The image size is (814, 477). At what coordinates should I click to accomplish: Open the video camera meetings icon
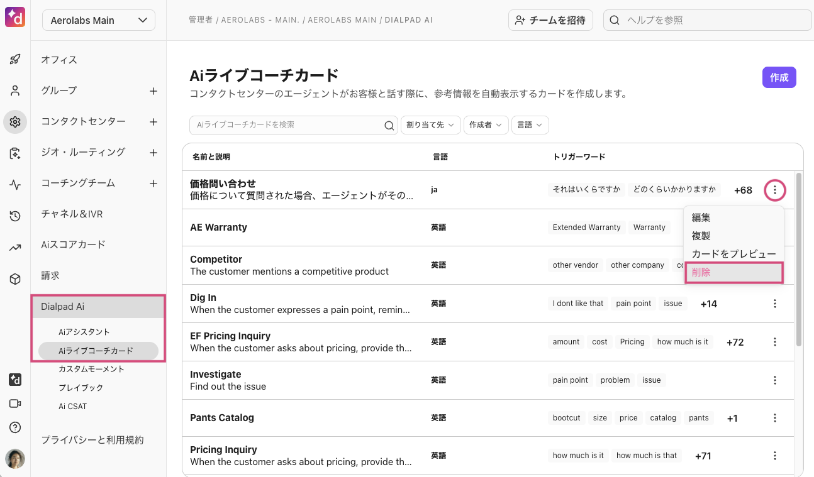click(x=15, y=403)
